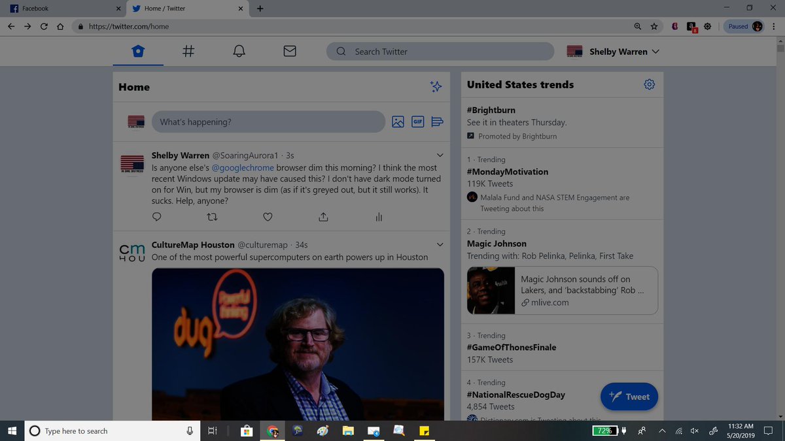Bookmark this page with the star
785x441 pixels.
pyautogui.click(x=654, y=27)
